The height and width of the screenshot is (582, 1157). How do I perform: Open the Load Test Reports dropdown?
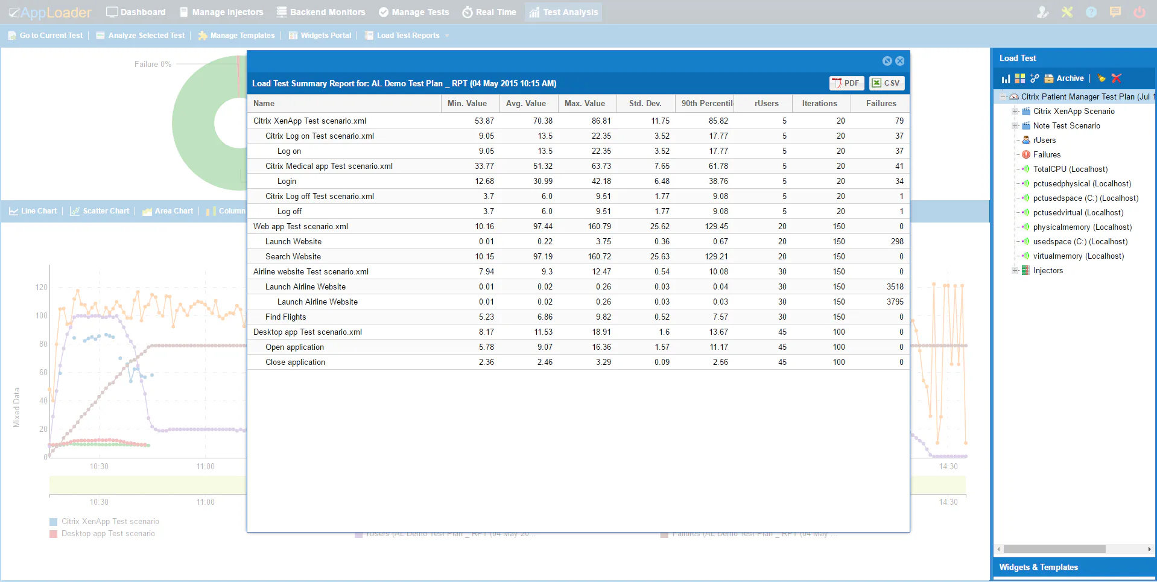pos(447,36)
